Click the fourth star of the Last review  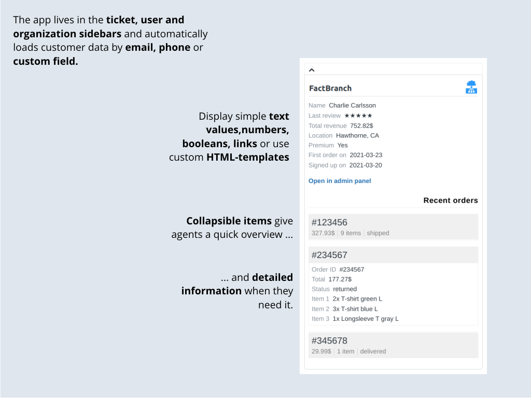click(x=364, y=116)
